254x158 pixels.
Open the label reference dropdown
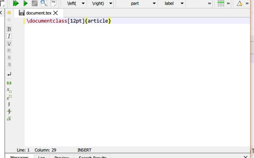(172, 3)
